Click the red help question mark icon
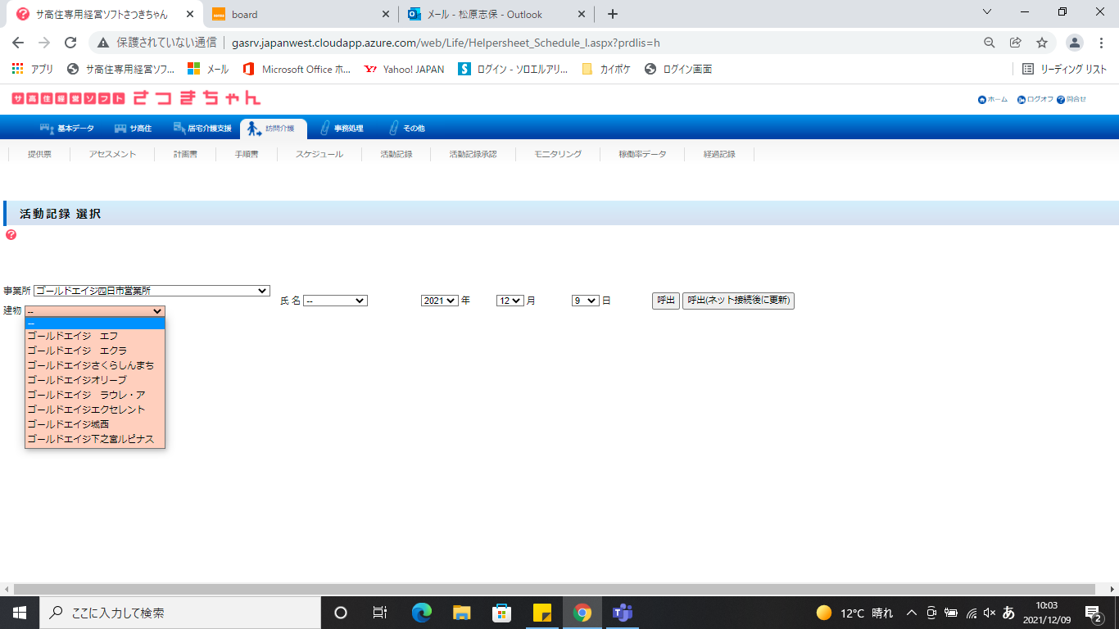Image resolution: width=1119 pixels, height=629 pixels. (x=11, y=235)
